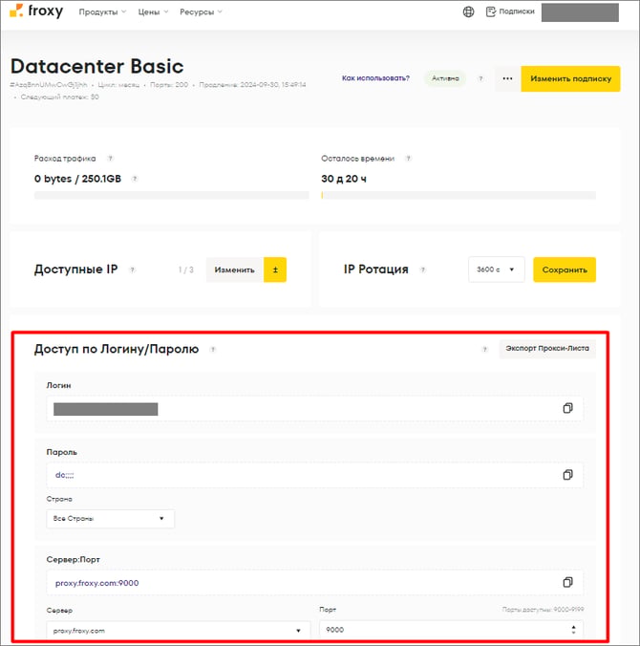Click help icon left of Экспорт Прокси-Листа
This screenshot has width=640, height=646.
pos(484,349)
